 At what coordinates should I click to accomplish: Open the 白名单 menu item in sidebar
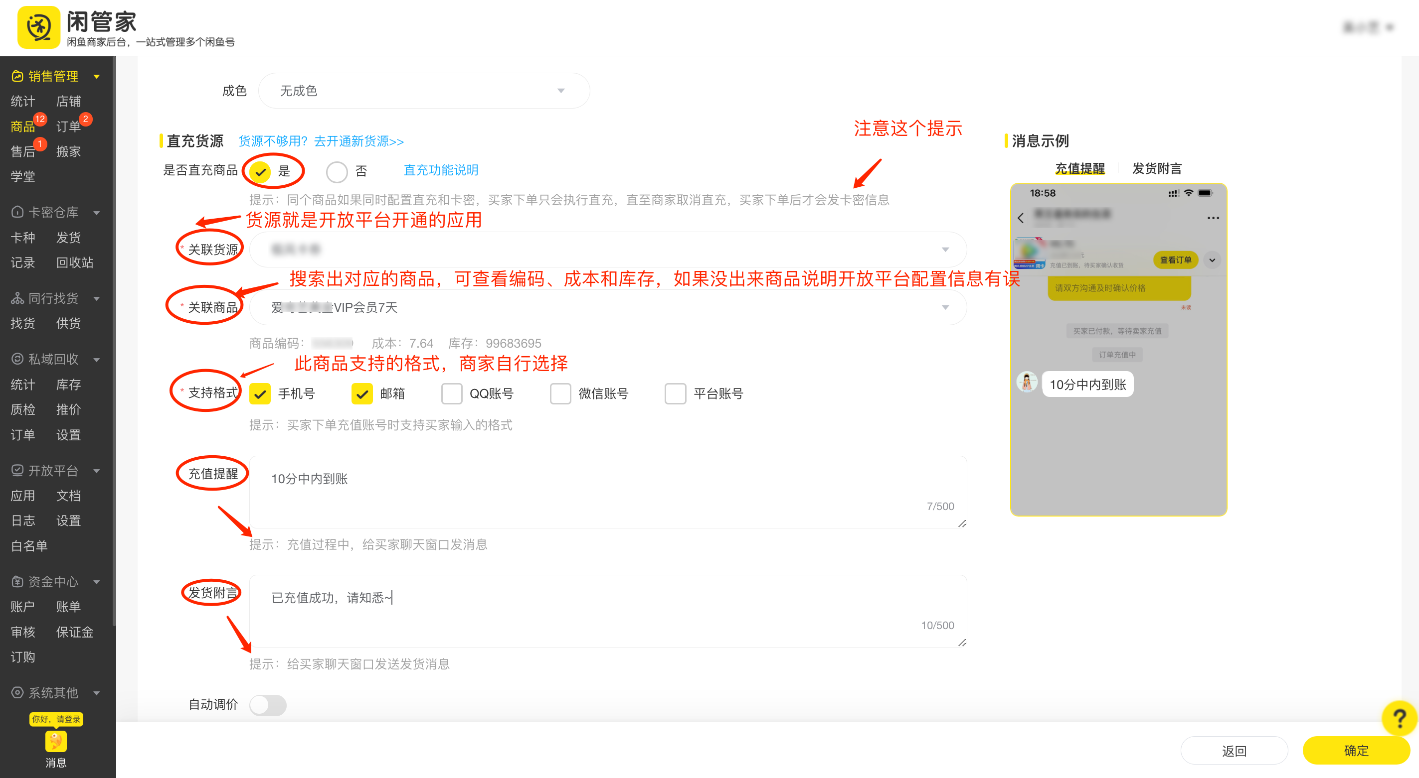point(28,546)
